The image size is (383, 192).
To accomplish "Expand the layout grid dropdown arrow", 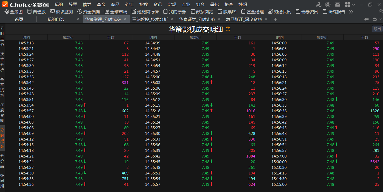I will tap(353, 5).
